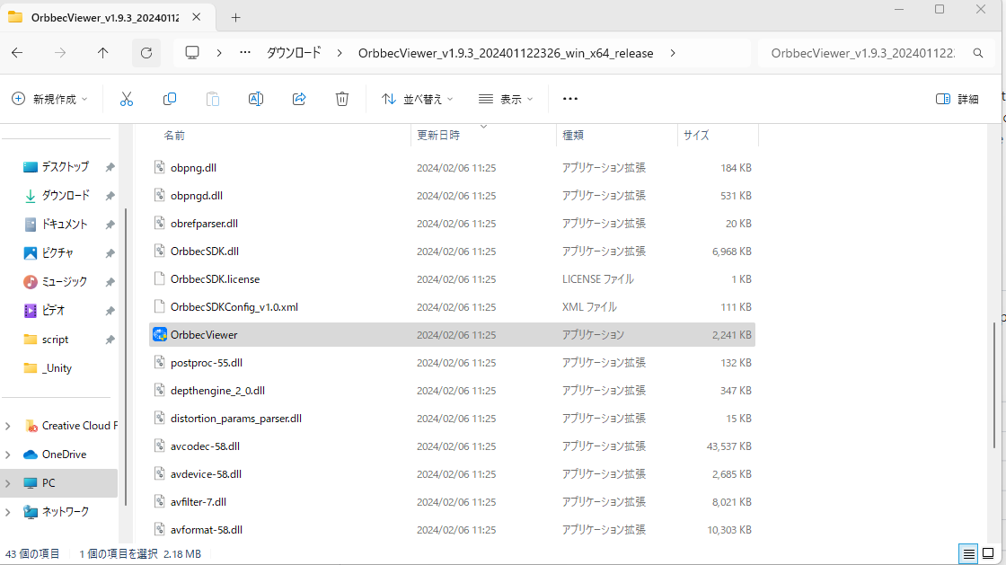
Task: Click the back navigation arrow
Action: click(16, 53)
